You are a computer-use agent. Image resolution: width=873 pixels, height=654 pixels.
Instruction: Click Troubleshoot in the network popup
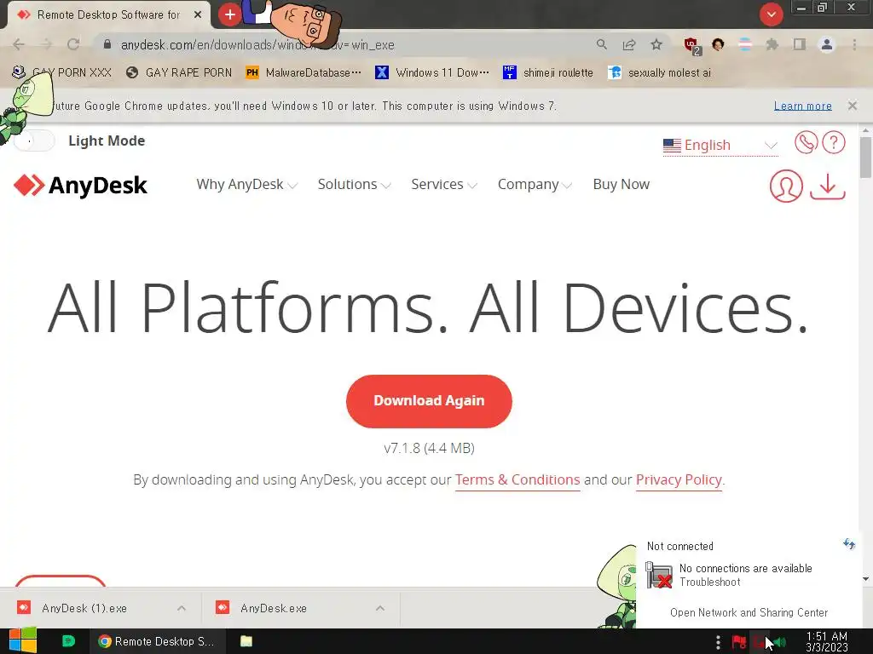(x=710, y=582)
